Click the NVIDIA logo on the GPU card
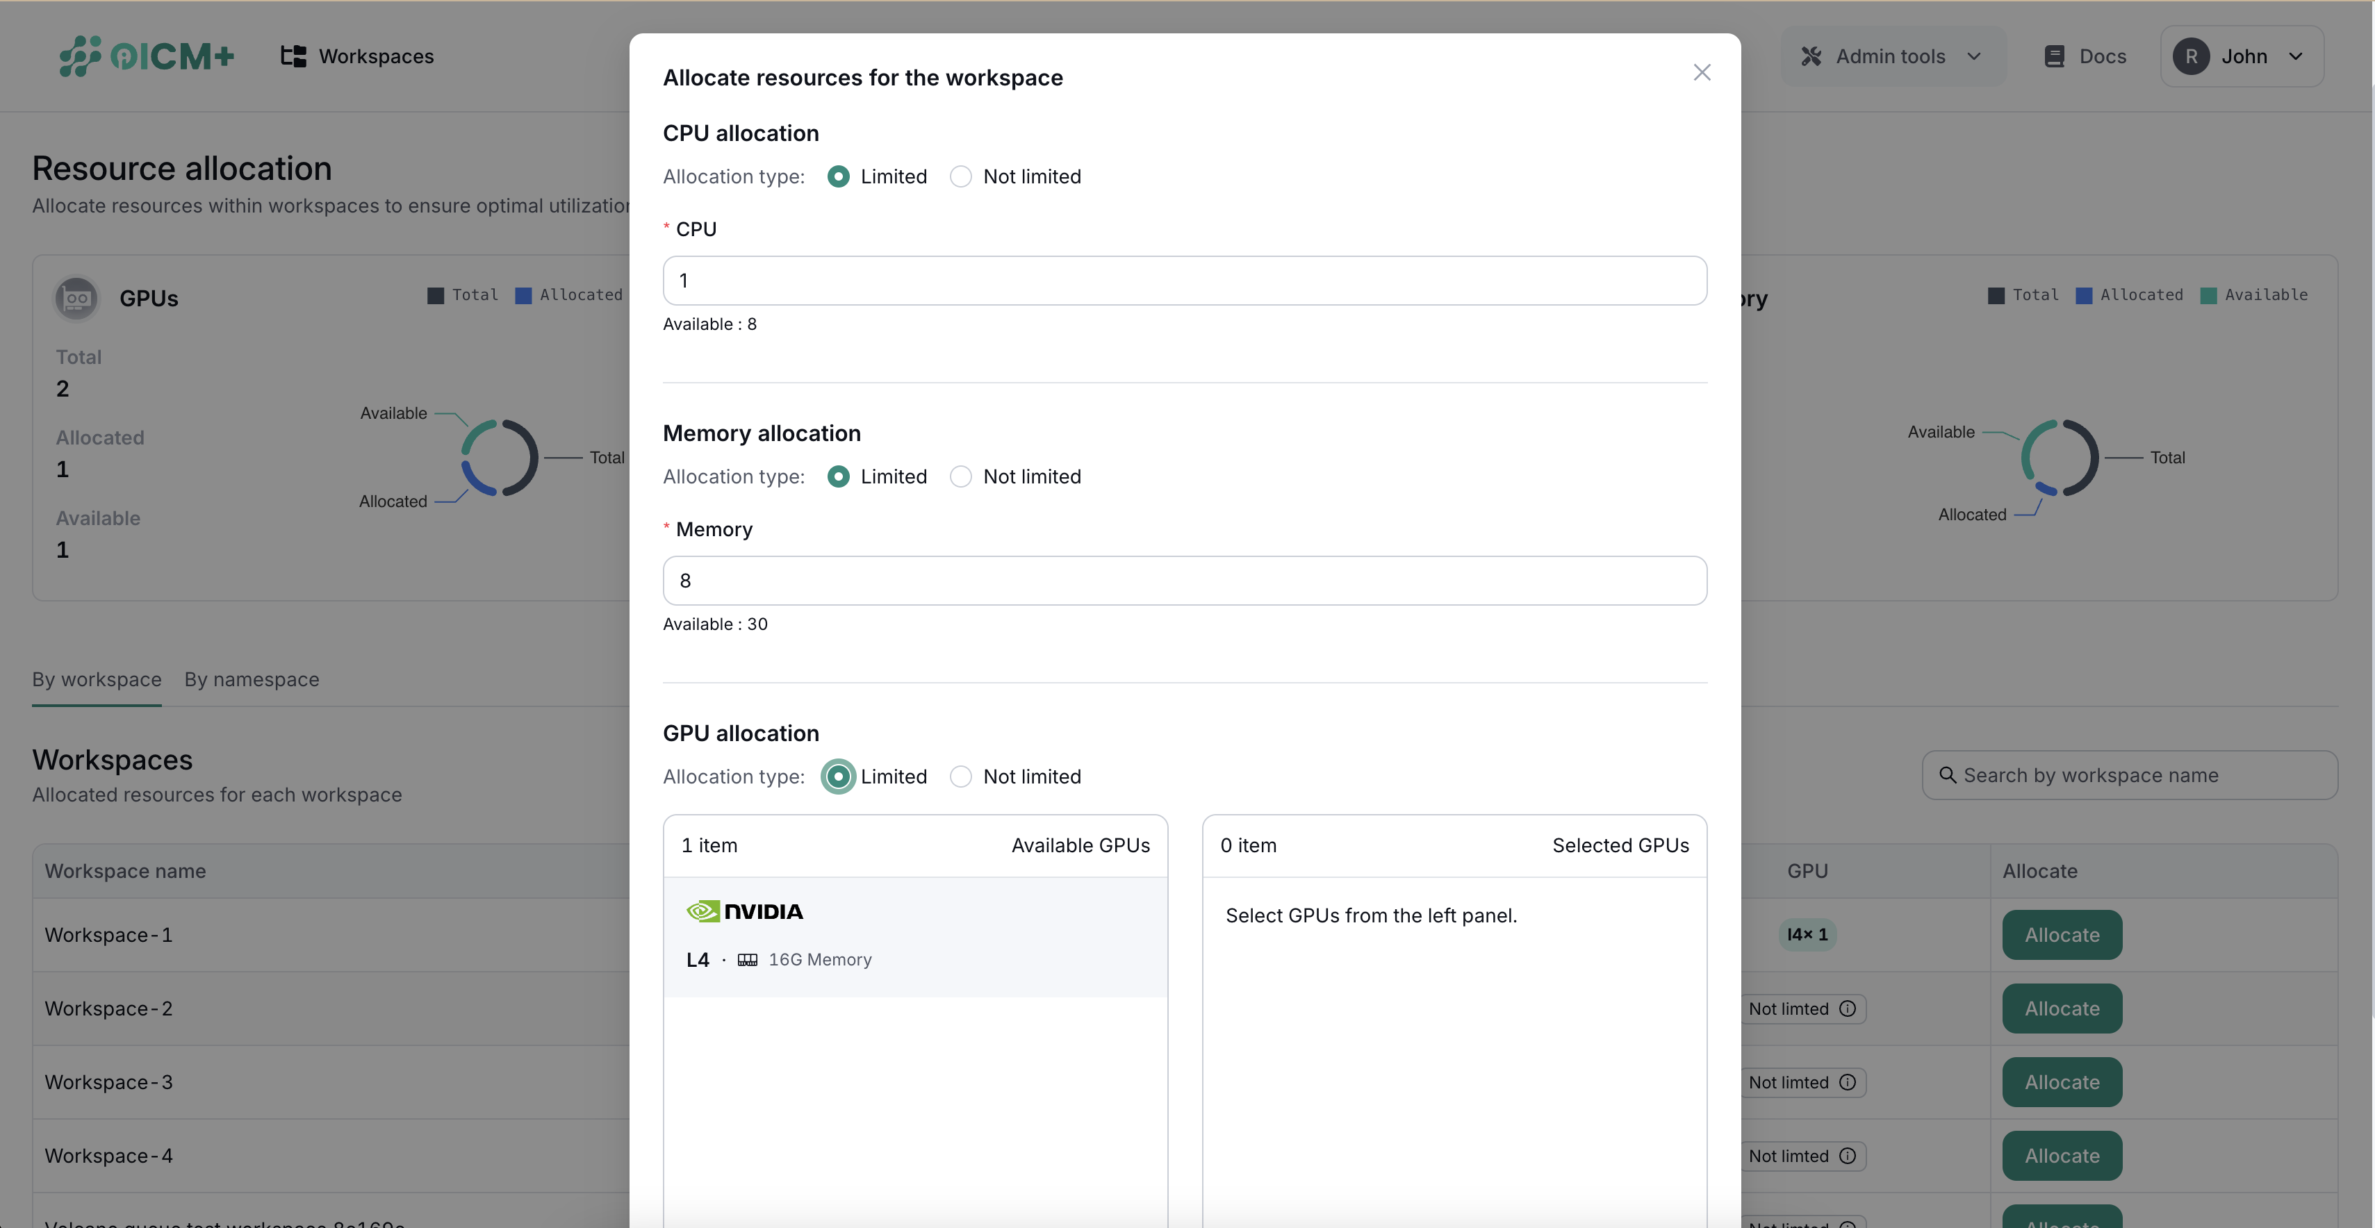 (x=746, y=911)
